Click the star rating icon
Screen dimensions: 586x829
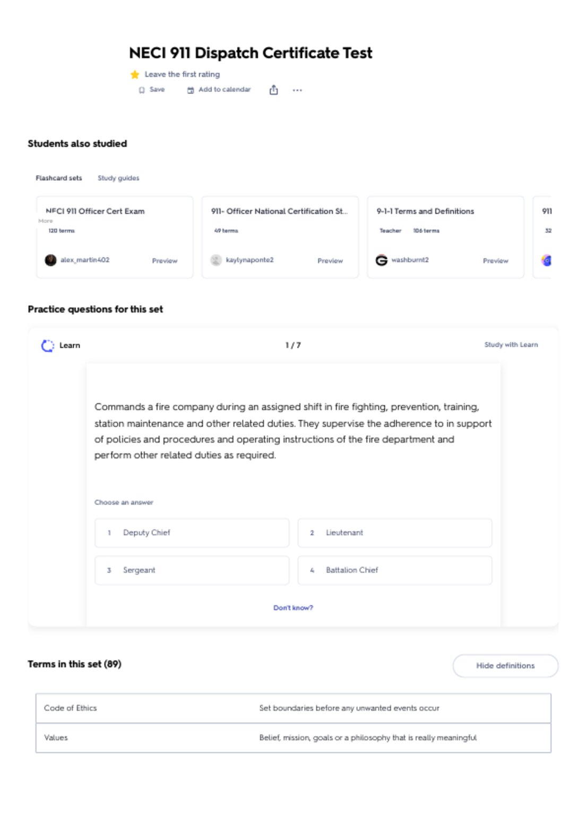click(x=135, y=74)
